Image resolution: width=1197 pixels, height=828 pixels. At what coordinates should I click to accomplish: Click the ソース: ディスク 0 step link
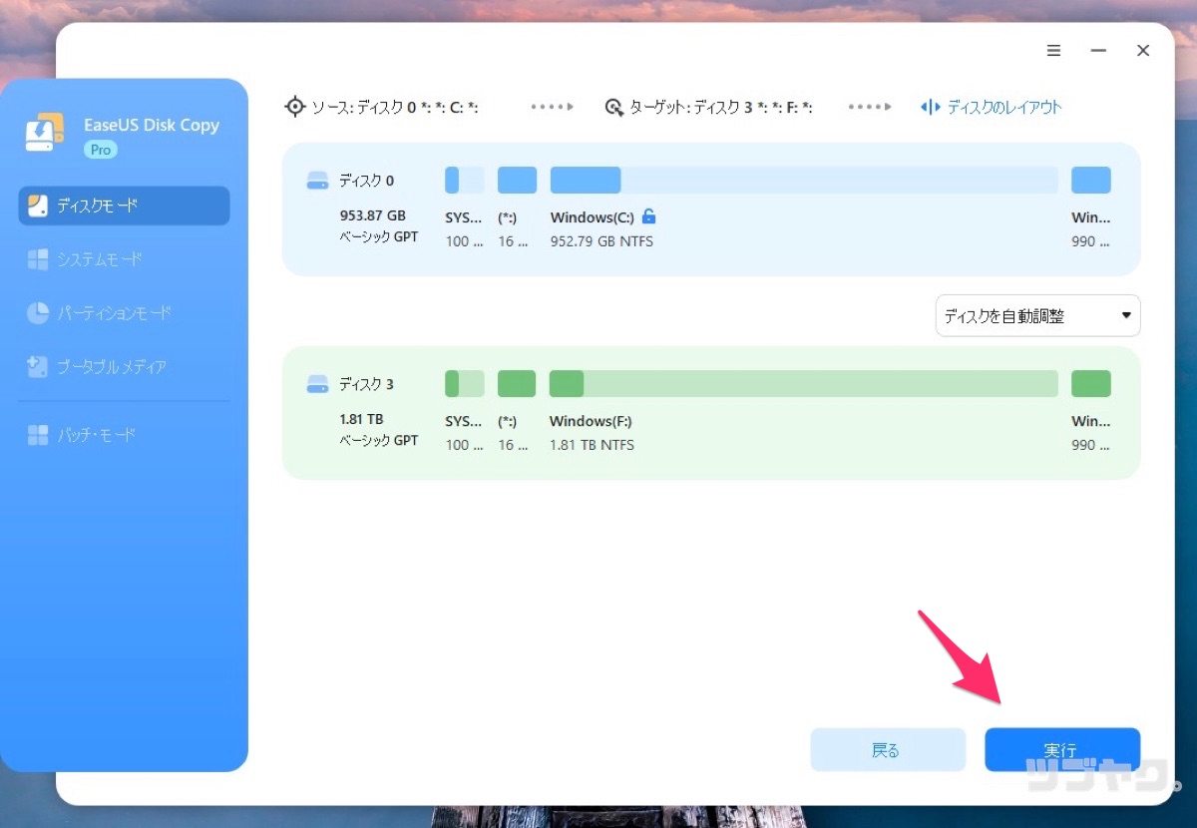click(394, 107)
